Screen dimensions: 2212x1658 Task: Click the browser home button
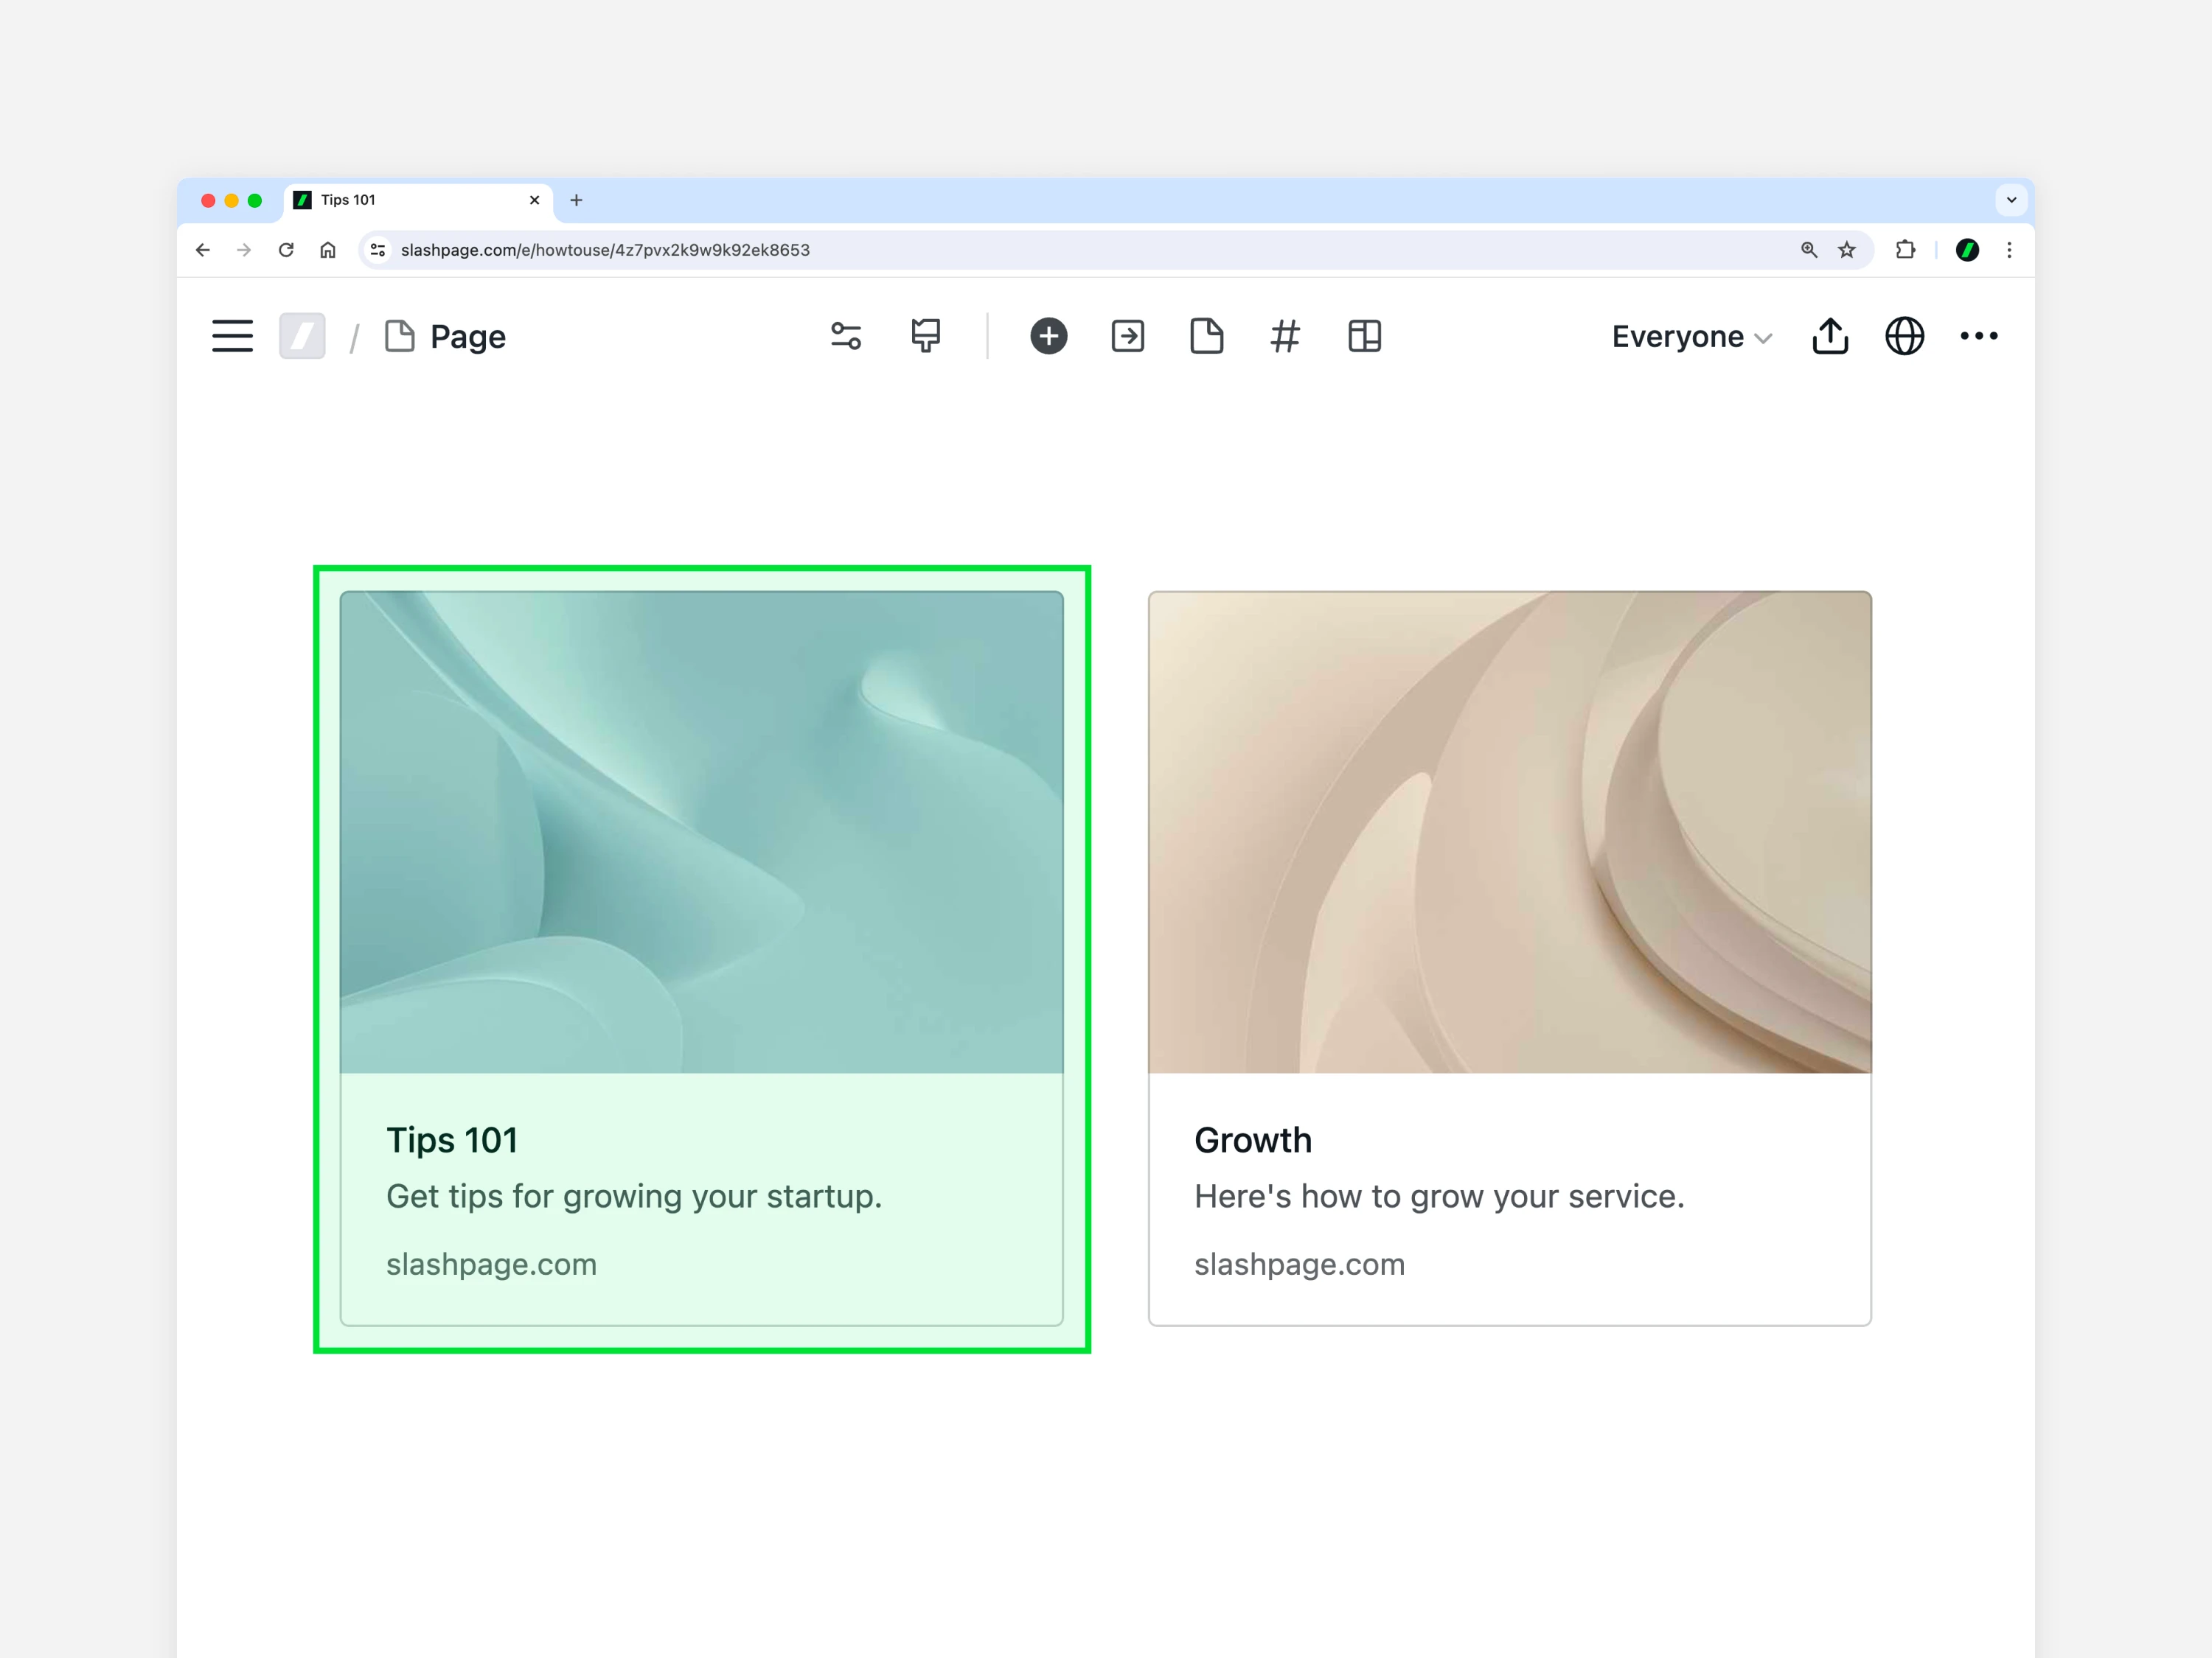tap(328, 250)
